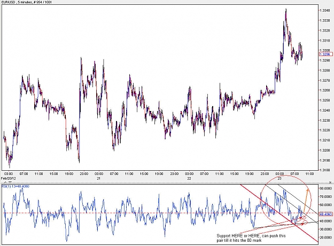The width and height of the screenshot is (334, 246).
Task: Click the splitter bar between price and RSI panels
Action: coord(167,182)
